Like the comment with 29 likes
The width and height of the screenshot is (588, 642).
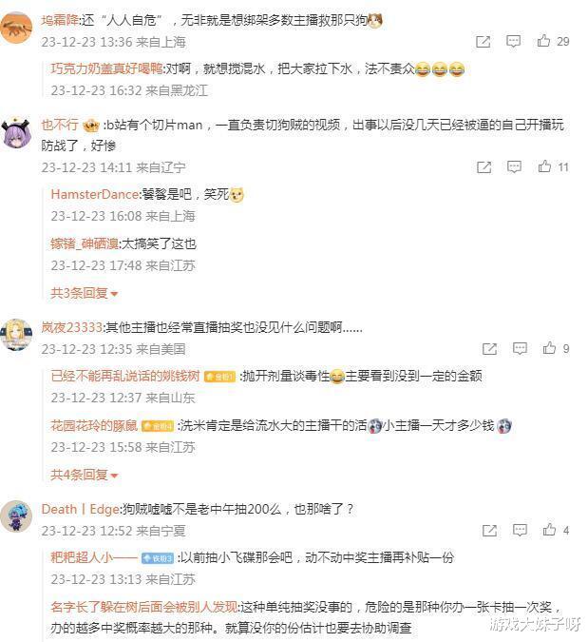click(543, 41)
